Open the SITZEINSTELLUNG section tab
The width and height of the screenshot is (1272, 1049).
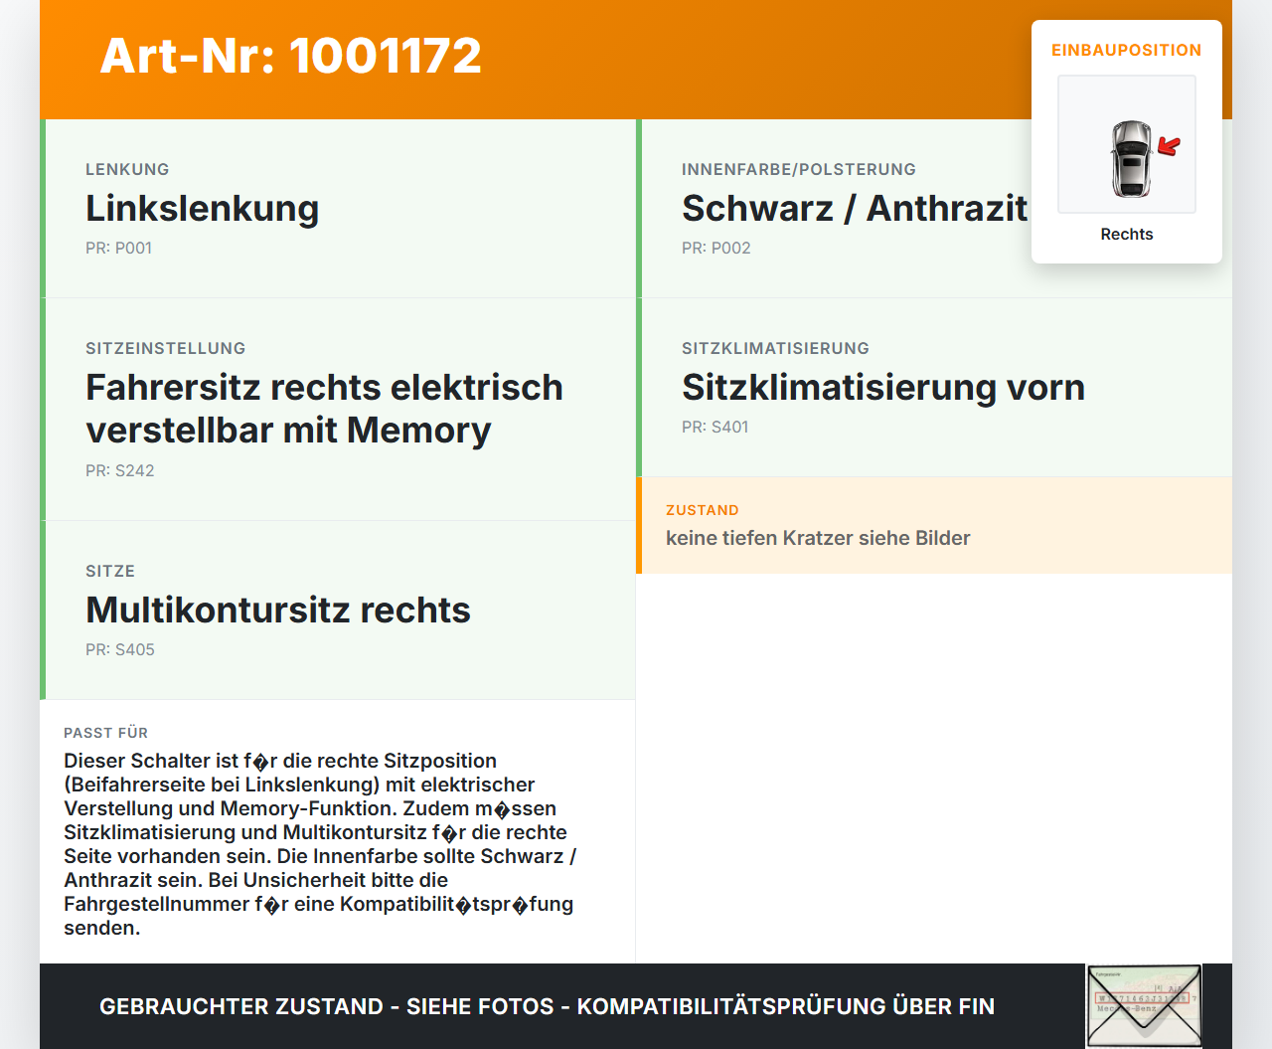(165, 348)
